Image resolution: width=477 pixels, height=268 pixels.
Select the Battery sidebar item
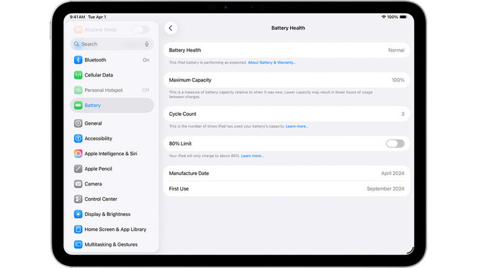[x=112, y=105]
